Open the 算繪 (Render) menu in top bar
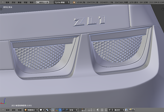The width and height of the screenshot is (164, 112). click(20, 2)
